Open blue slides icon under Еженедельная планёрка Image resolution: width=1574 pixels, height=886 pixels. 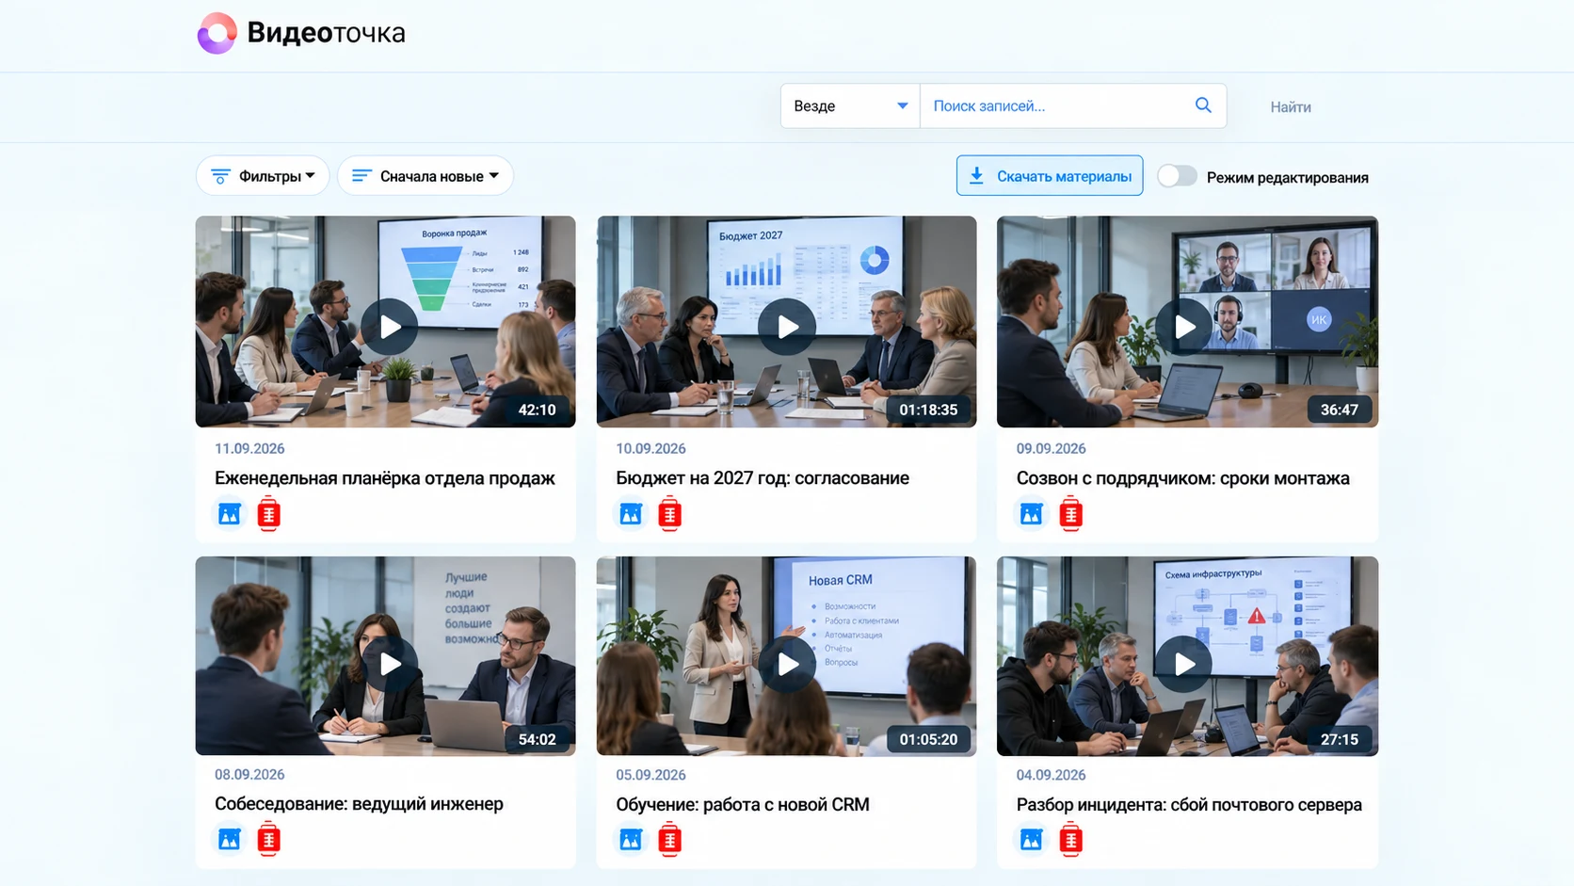click(230, 514)
